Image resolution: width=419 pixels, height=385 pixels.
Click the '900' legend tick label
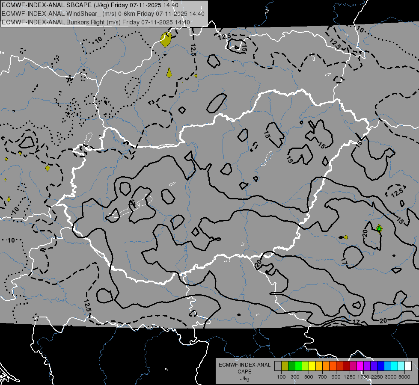click(336, 377)
